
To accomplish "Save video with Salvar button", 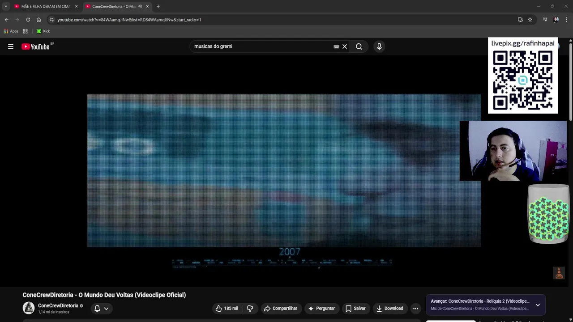I will click(355, 309).
